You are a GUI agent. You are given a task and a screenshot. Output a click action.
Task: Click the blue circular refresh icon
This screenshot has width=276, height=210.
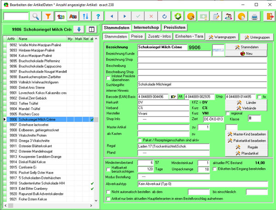[x=164, y=17]
